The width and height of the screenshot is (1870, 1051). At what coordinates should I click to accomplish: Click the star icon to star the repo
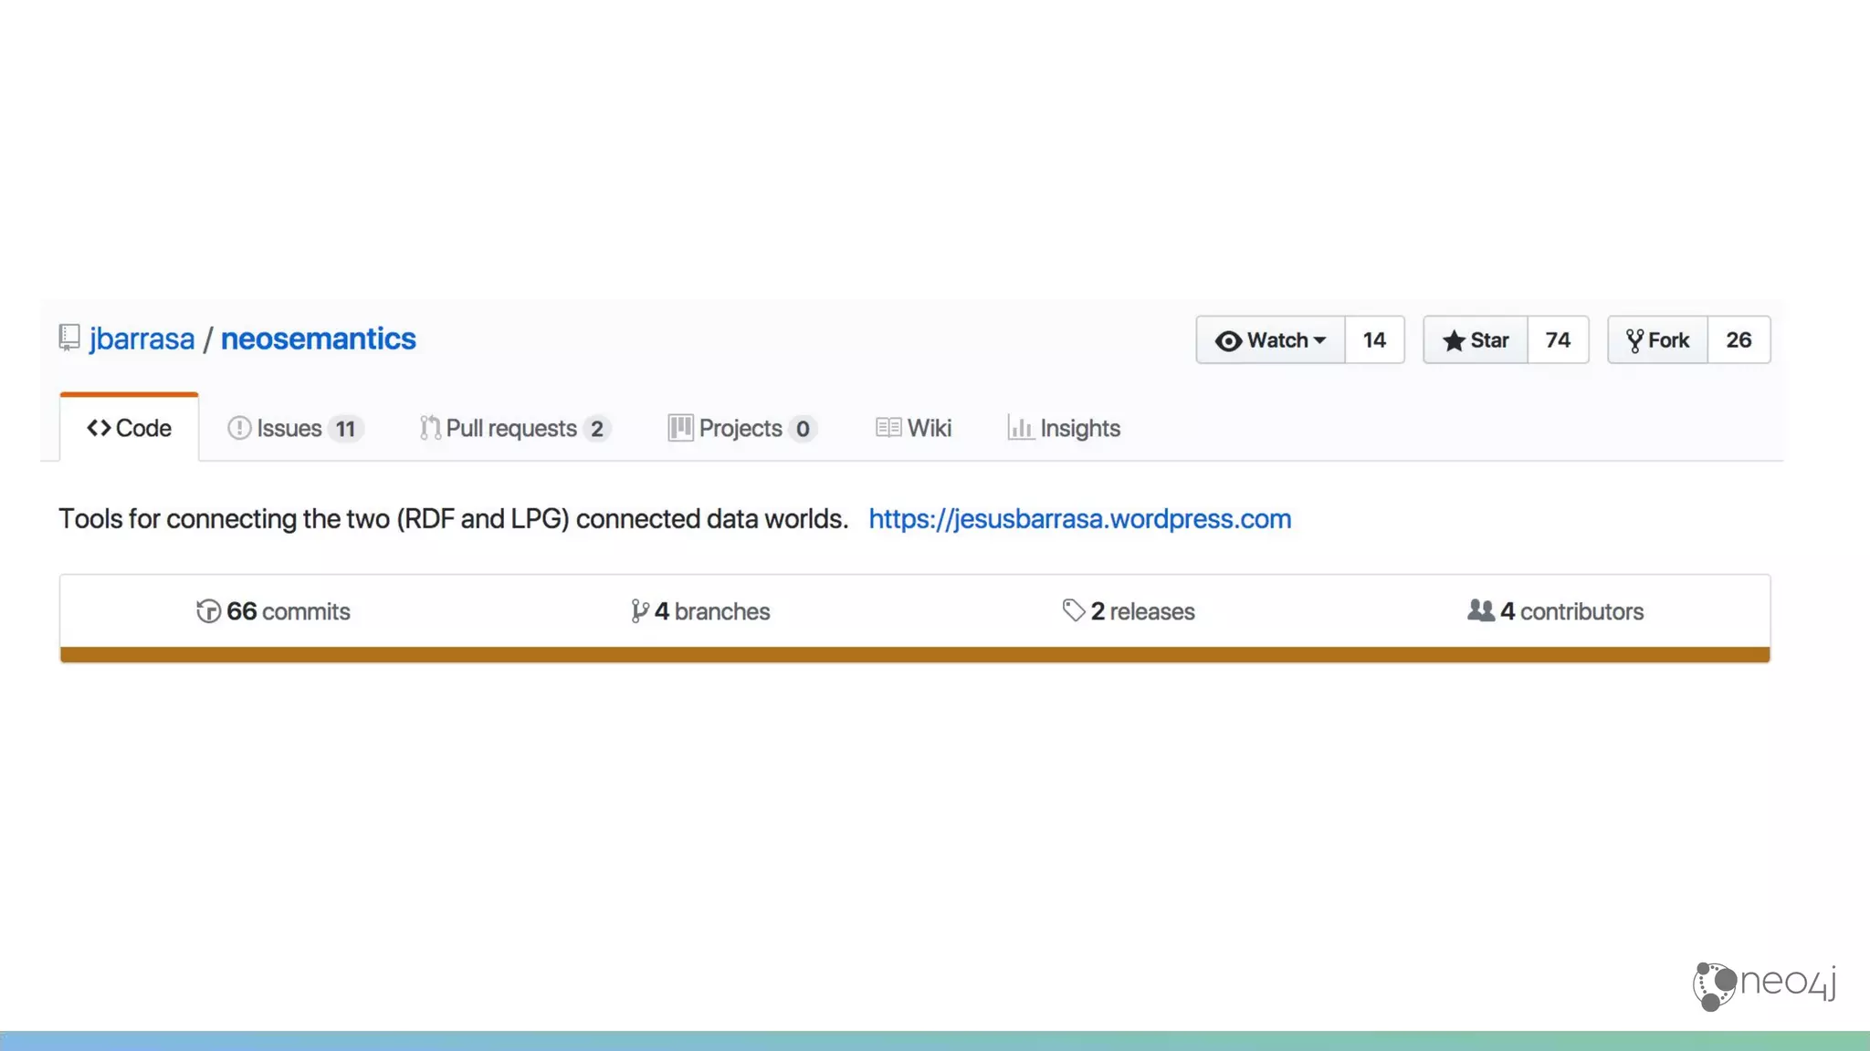[x=1453, y=341]
